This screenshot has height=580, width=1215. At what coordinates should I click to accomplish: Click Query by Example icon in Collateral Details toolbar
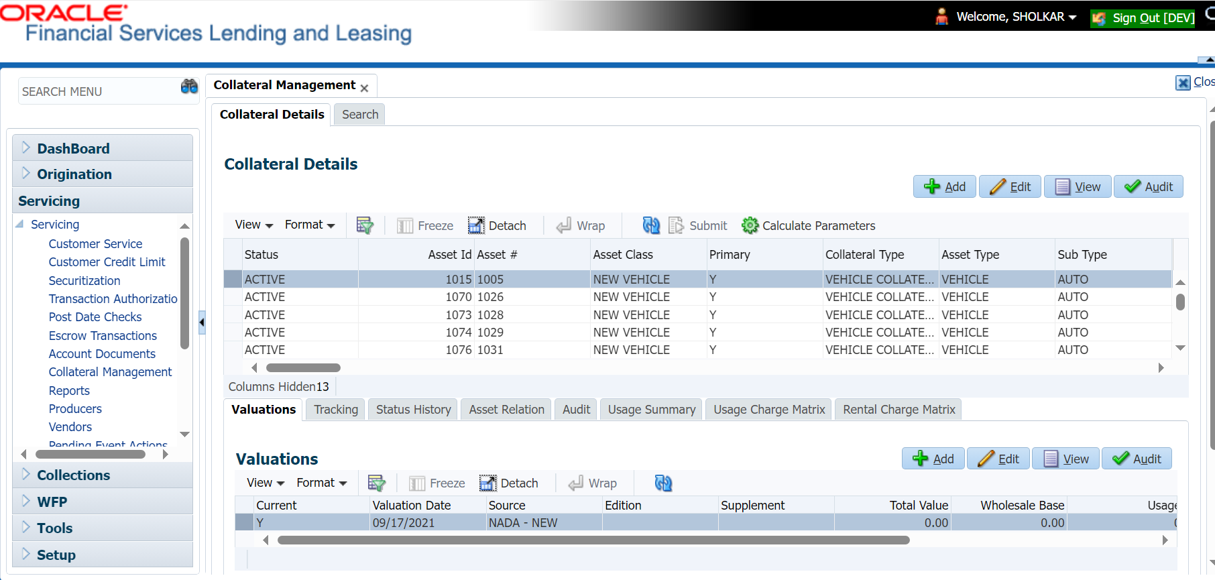click(x=365, y=225)
